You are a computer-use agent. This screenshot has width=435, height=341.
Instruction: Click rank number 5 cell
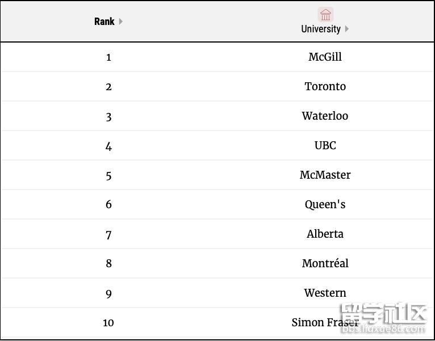pos(108,176)
